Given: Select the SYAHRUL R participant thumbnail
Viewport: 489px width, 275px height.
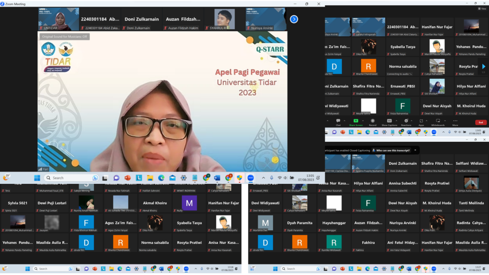Looking at the screenshot, I should coord(224,19).
